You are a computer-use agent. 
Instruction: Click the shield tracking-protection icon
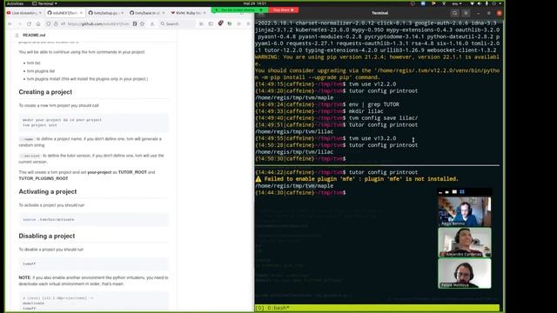(49, 23)
